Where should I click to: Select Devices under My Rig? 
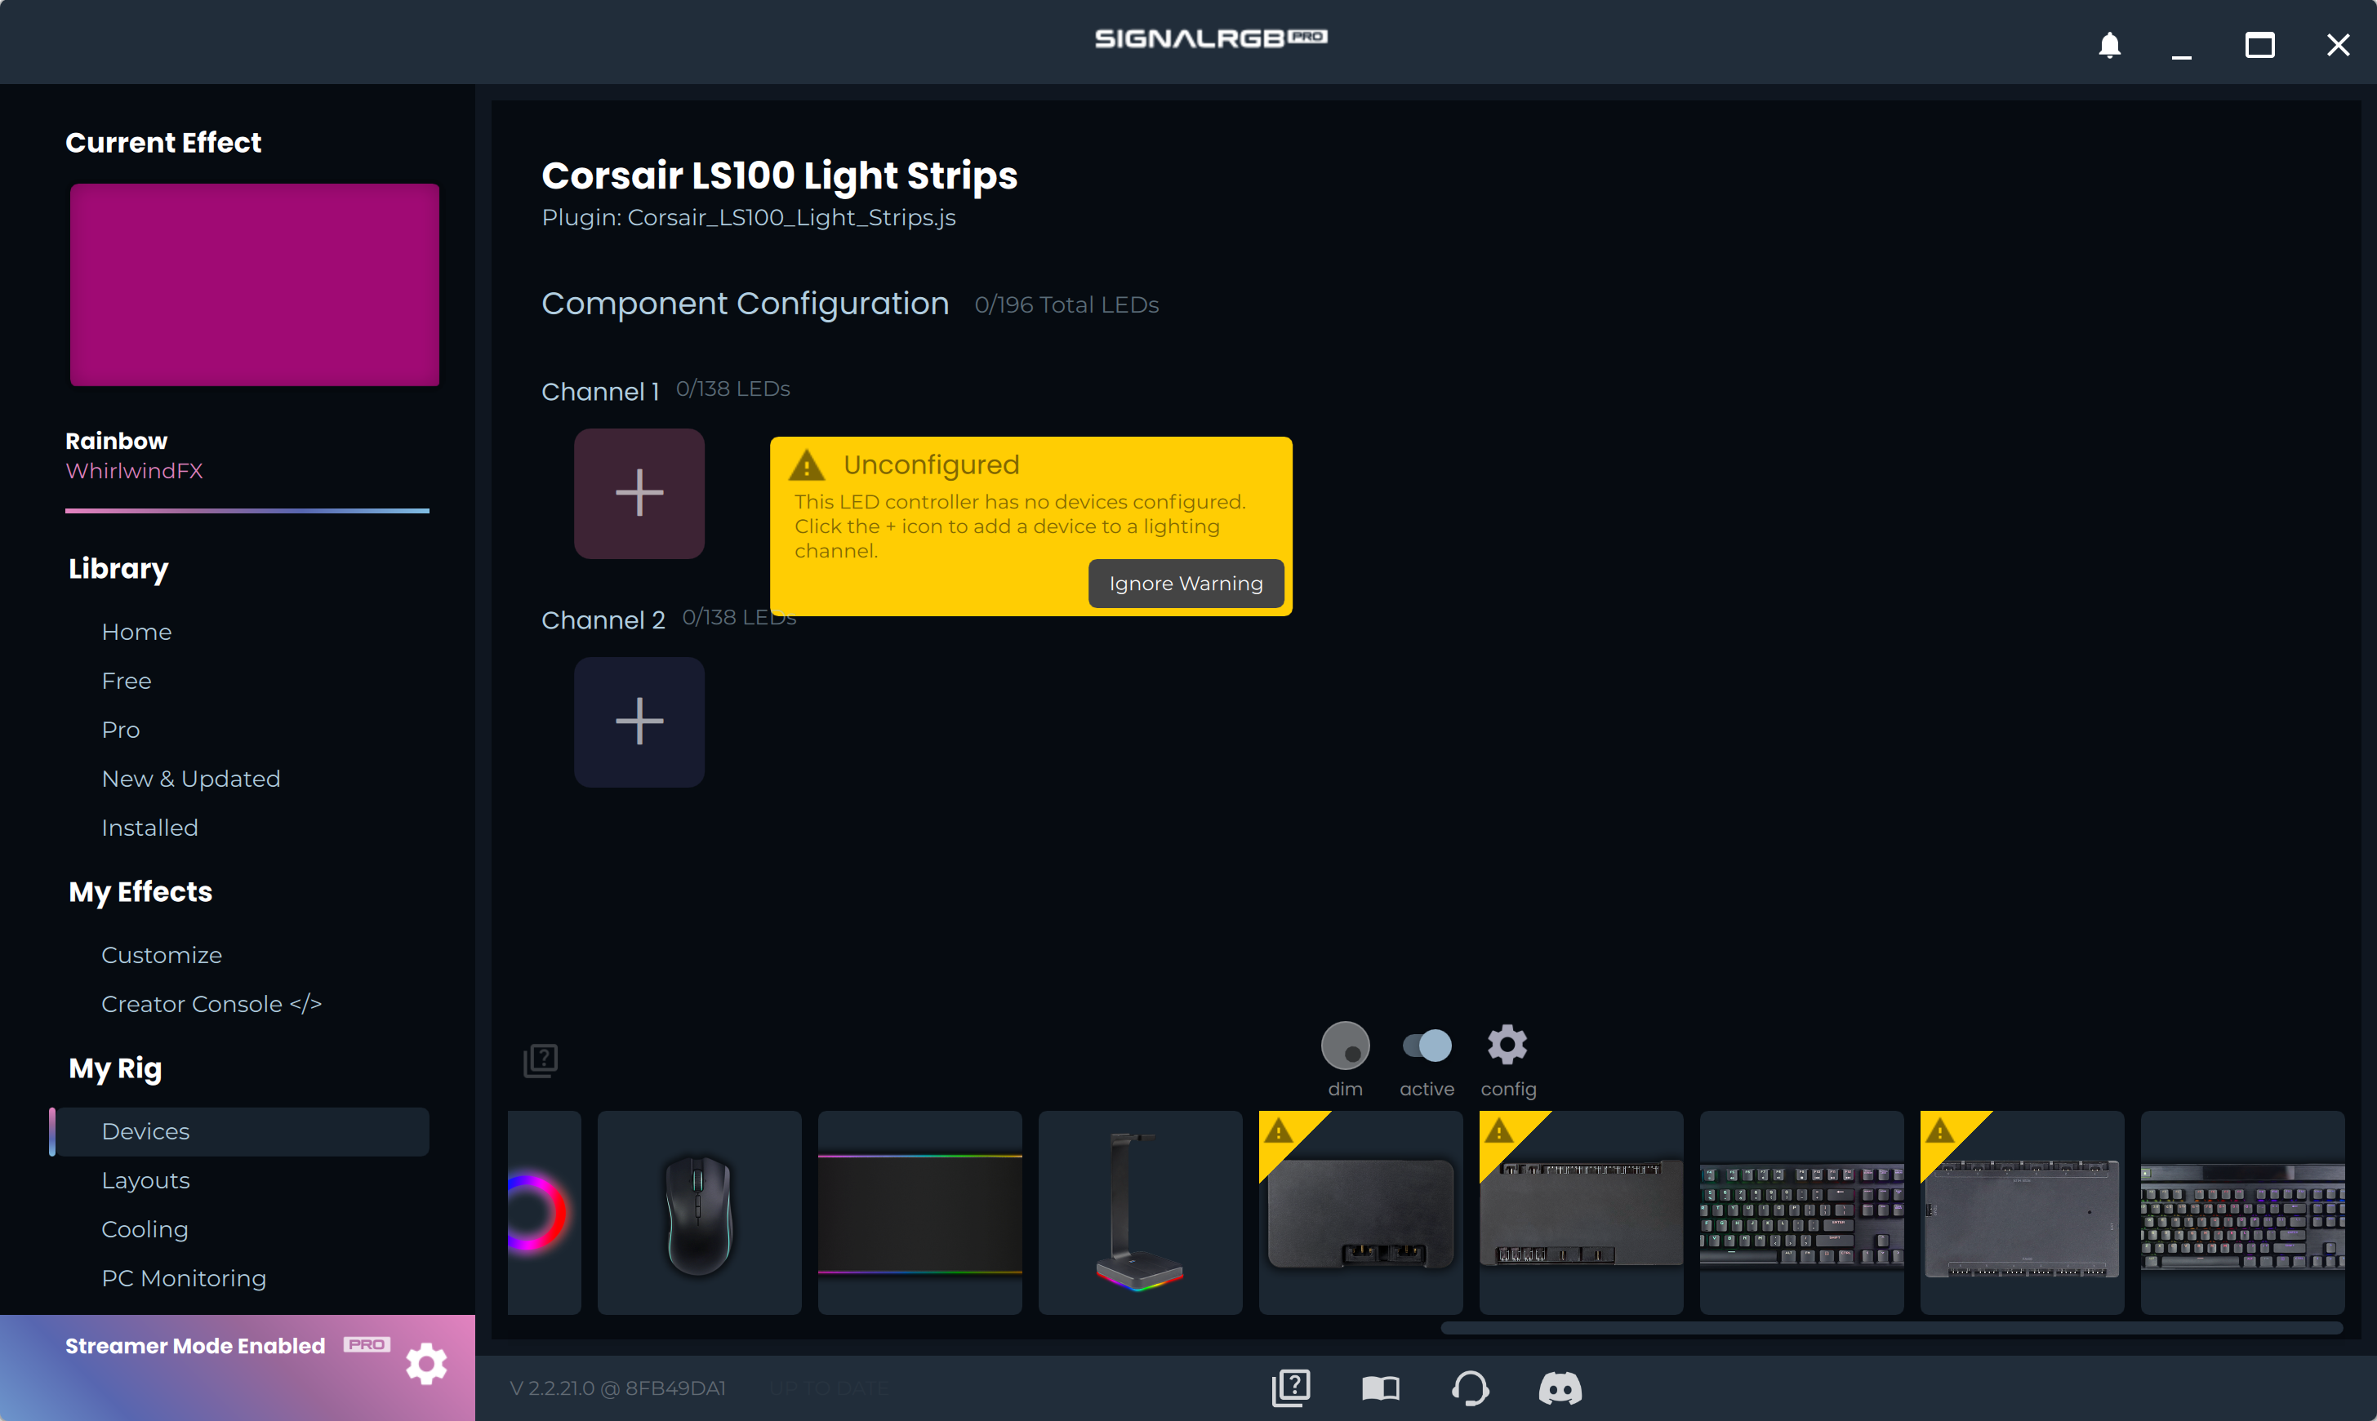click(145, 1131)
